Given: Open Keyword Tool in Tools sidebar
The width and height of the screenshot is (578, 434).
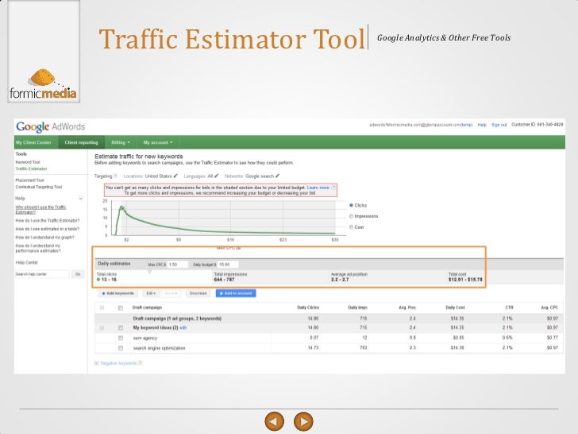Looking at the screenshot, I should click(28, 162).
